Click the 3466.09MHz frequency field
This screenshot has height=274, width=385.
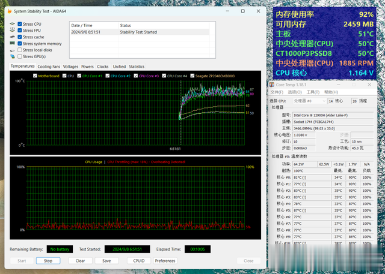[x=333, y=128]
